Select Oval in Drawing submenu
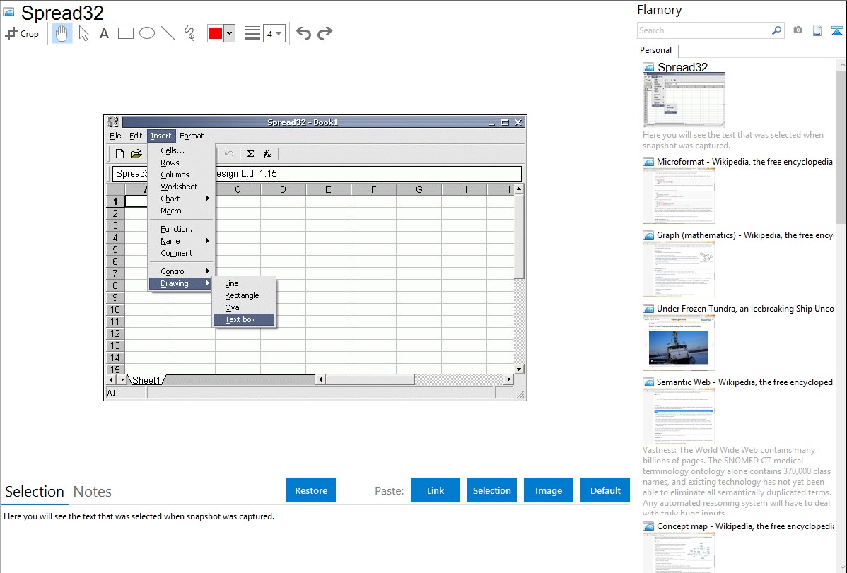847x573 pixels. (x=244, y=307)
